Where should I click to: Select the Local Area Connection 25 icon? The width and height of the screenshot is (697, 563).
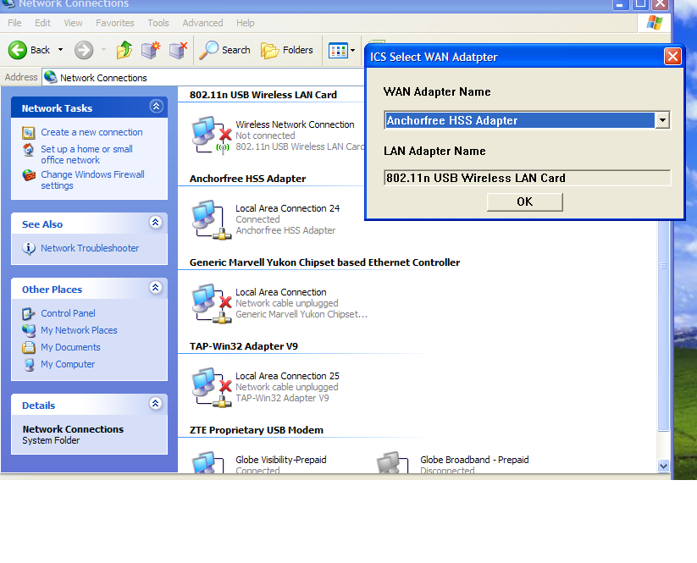(x=212, y=387)
